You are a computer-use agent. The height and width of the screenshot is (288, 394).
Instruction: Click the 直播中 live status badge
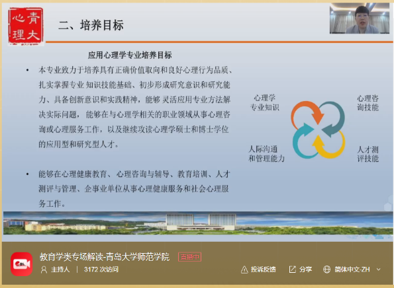[189, 257]
